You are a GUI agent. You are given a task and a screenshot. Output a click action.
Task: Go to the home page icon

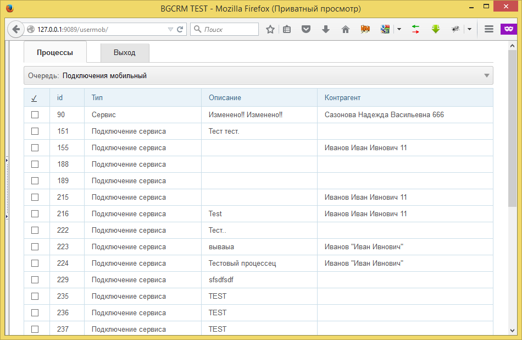pyautogui.click(x=345, y=29)
